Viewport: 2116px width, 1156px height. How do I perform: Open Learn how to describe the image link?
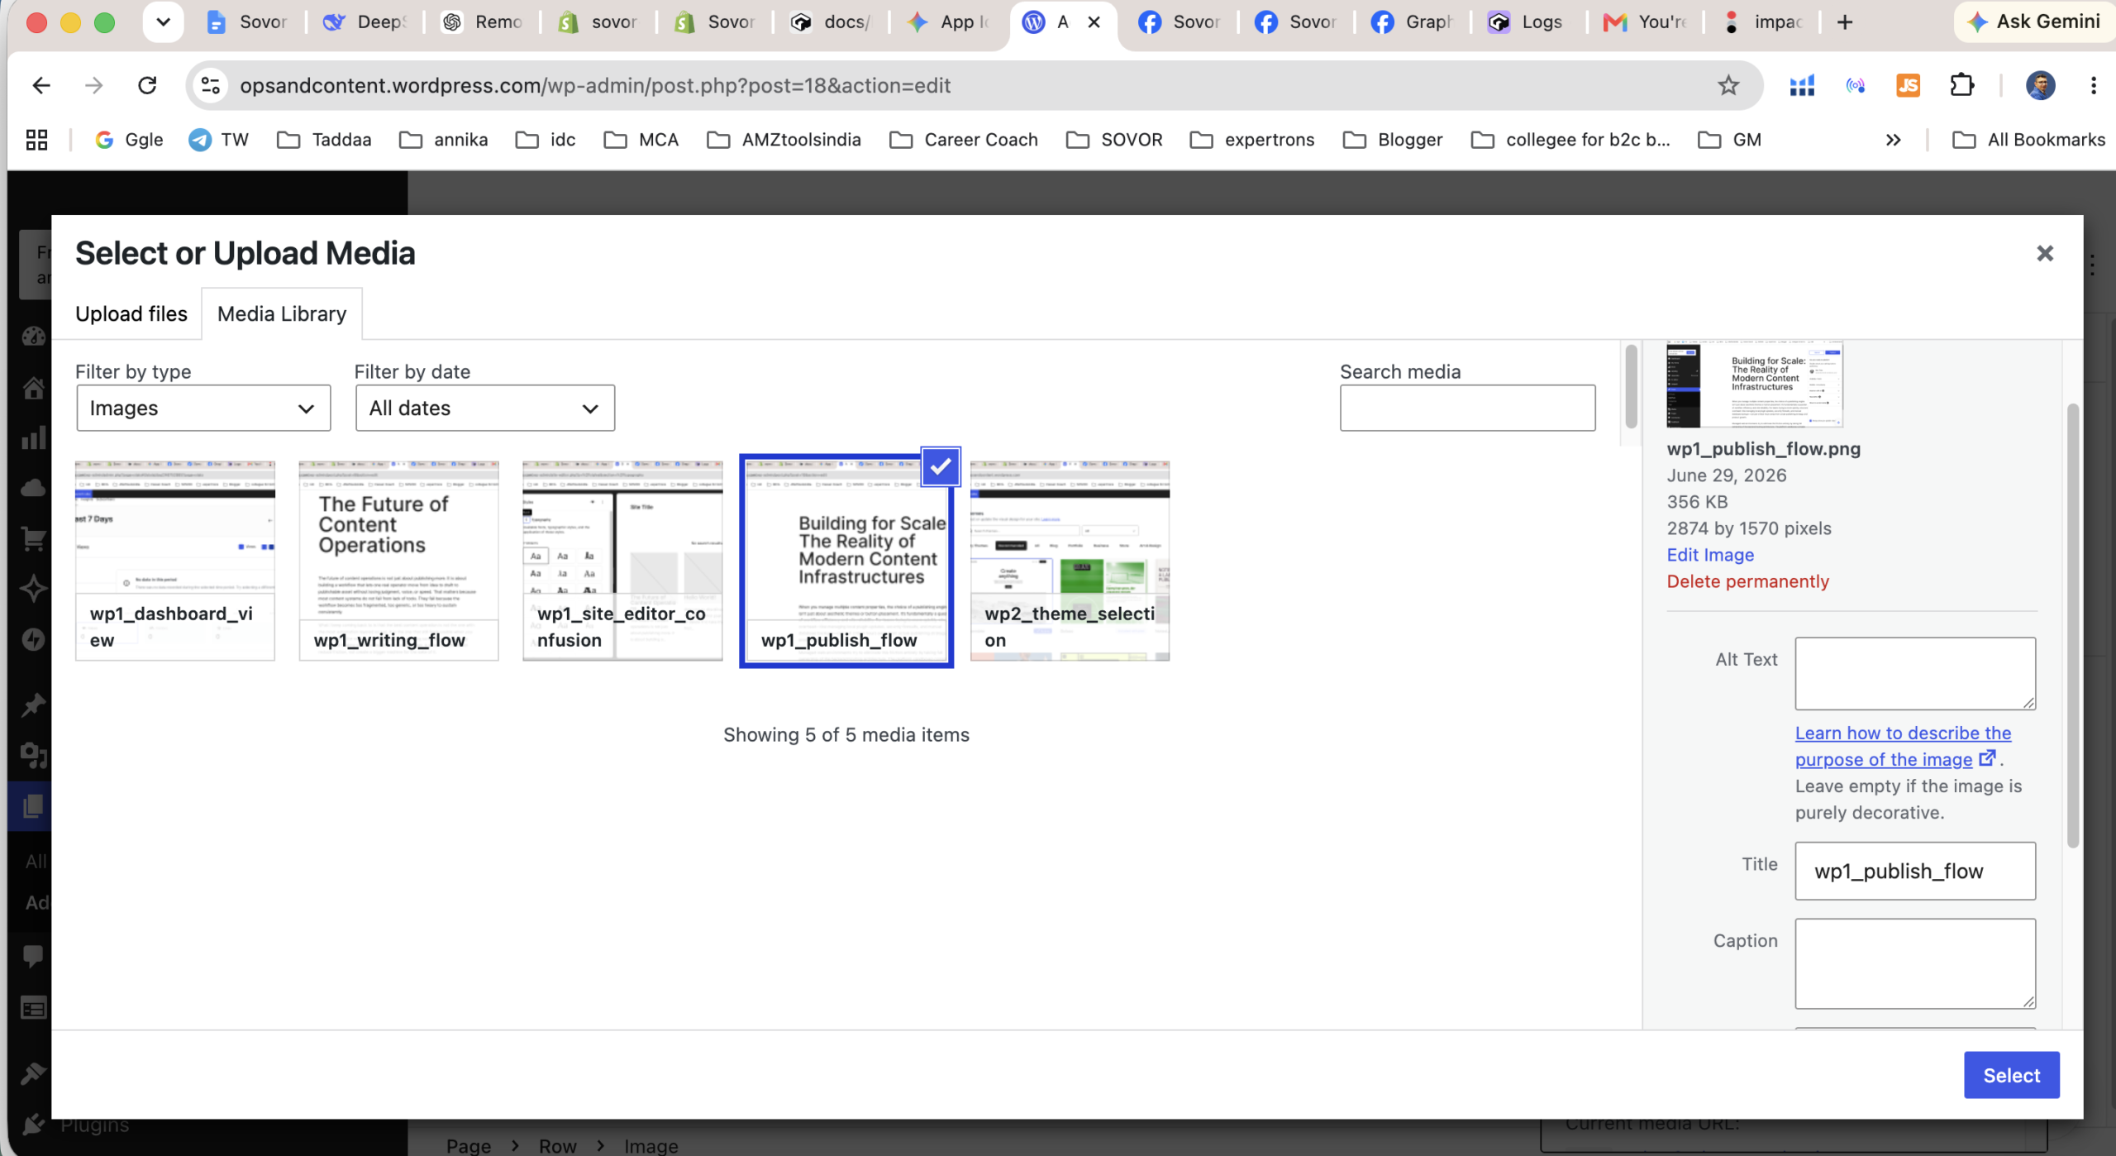click(1903, 746)
